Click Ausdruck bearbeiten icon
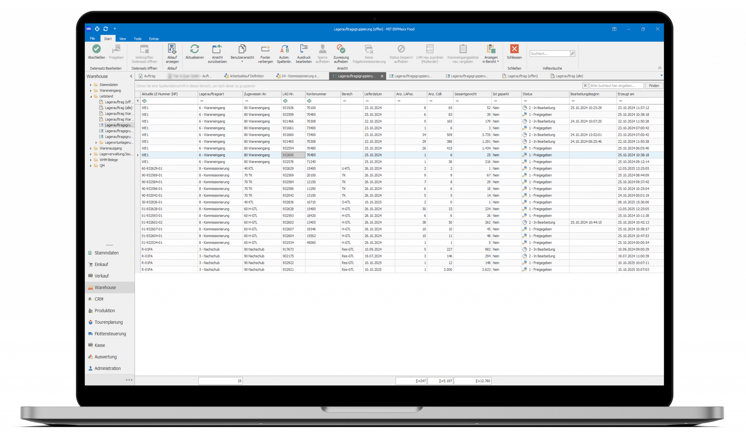This screenshot has height=438, width=746. point(303,49)
